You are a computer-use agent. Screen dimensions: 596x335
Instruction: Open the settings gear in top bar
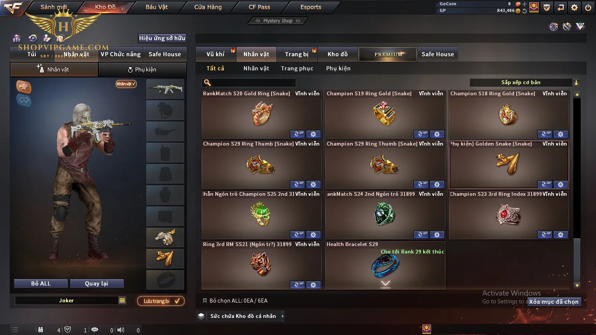point(574,7)
